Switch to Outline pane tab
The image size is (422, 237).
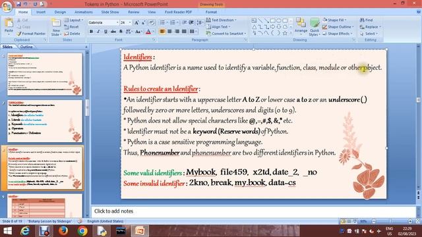[x=26, y=47]
